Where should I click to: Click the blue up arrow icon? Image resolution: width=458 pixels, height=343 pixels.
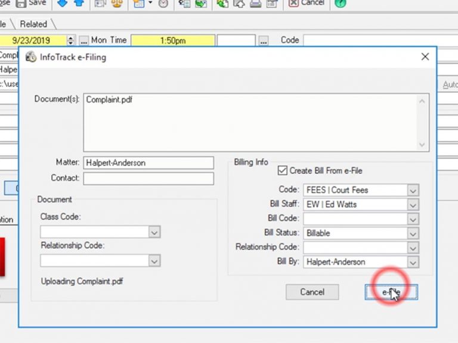coord(78,4)
